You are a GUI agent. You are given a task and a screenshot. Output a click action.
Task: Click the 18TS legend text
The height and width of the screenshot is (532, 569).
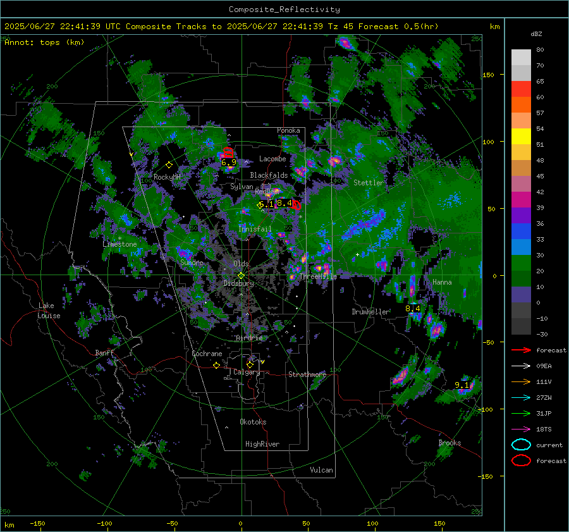544,430
